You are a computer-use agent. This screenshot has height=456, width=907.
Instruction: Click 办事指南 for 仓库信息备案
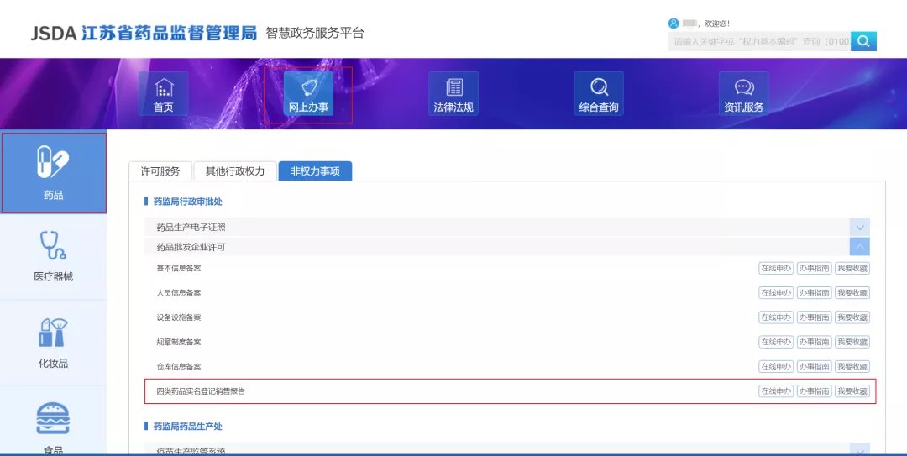tap(814, 366)
